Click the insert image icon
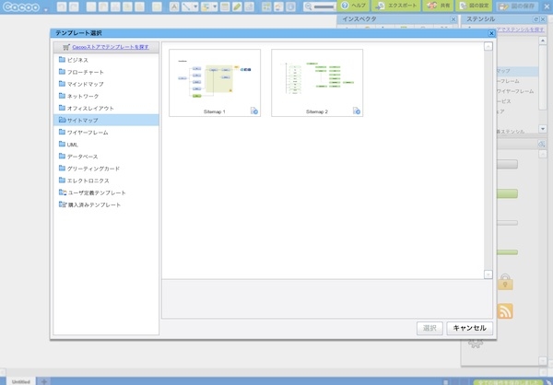Screen dimensions: 553x385 (x=249, y=6)
